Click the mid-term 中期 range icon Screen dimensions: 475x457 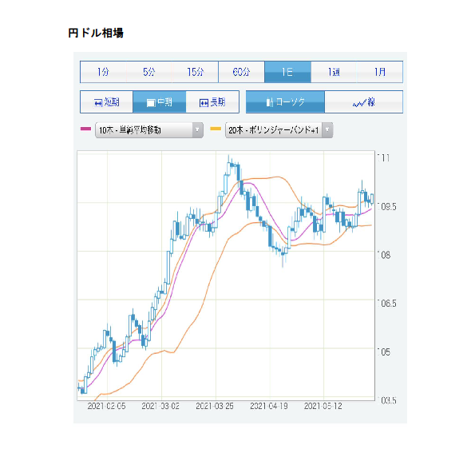click(151, 103)
